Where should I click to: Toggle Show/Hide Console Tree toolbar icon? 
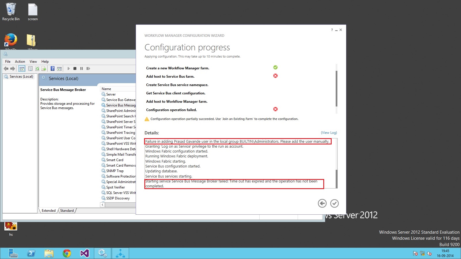[x=22, y=68]
